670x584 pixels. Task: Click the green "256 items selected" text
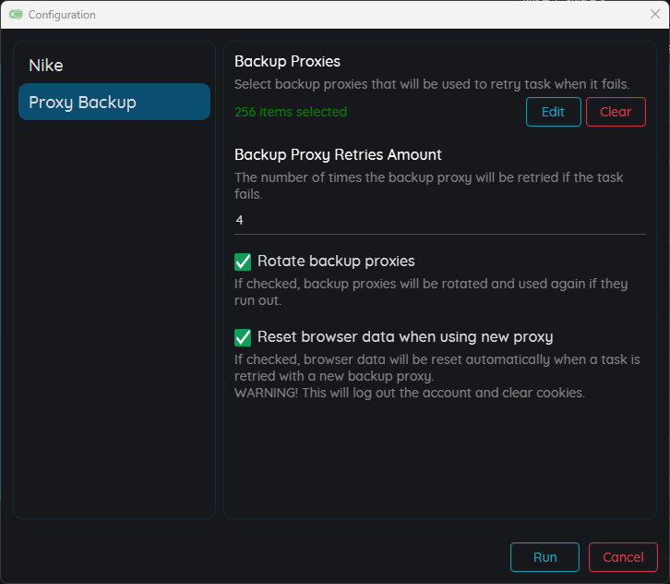point(291,112)
